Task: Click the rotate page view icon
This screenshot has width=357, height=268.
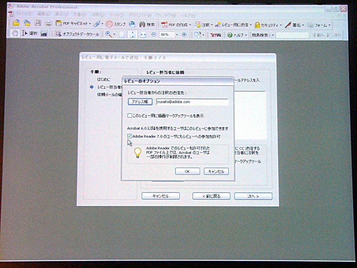Action: (197, 35)
